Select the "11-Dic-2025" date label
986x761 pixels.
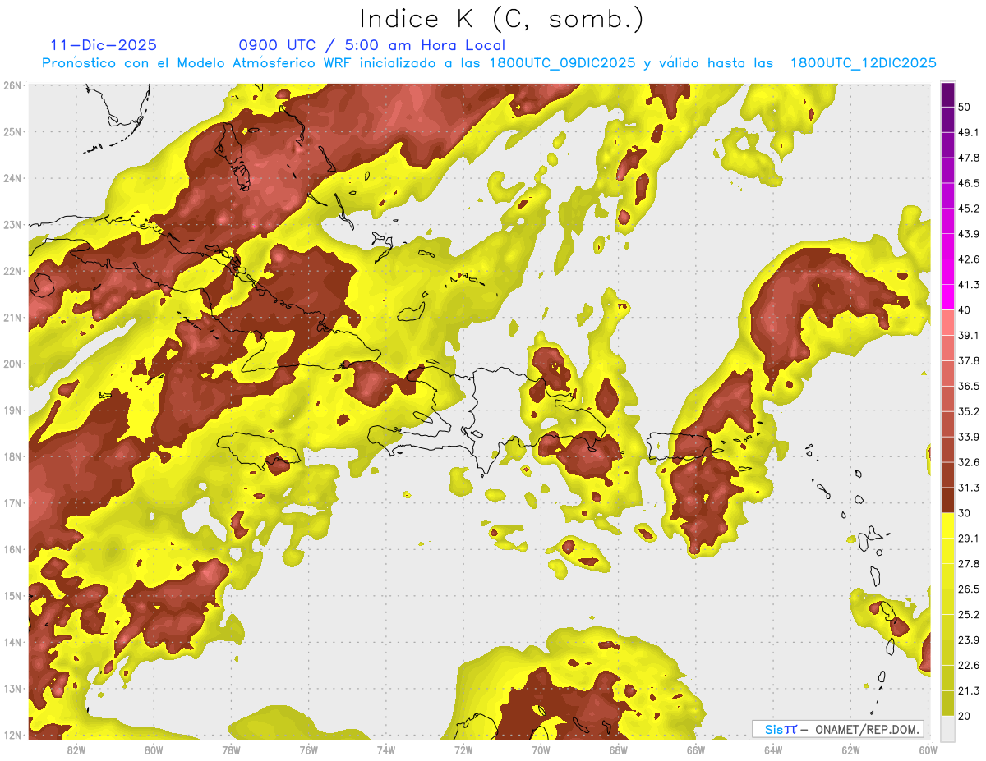[104, 46]
